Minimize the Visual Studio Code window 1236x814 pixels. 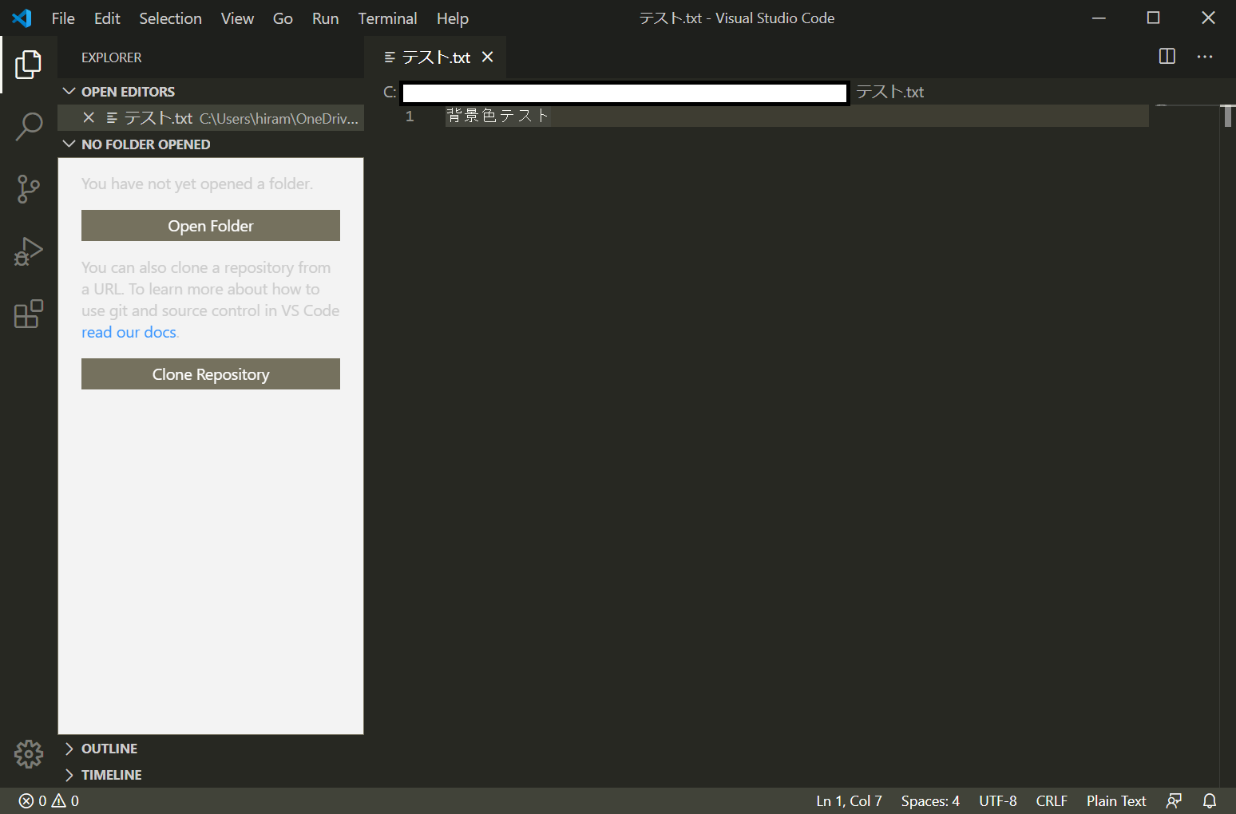click(x=1099, y=18)
